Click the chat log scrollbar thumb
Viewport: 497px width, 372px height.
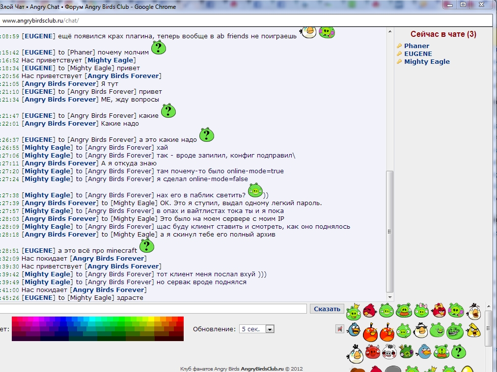coord(390,232)
